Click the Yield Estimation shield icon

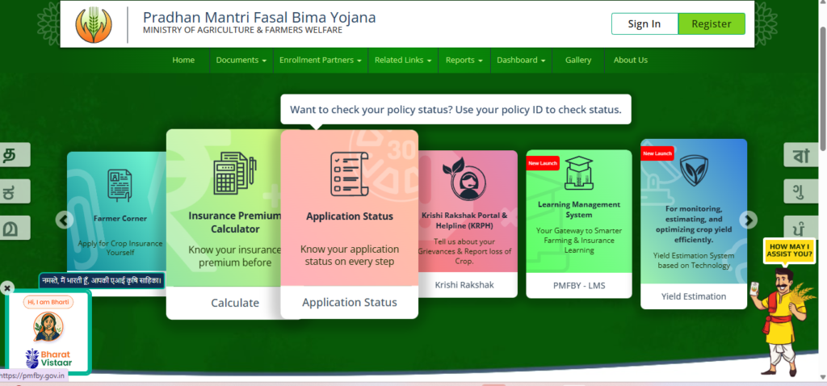[694, 170]
